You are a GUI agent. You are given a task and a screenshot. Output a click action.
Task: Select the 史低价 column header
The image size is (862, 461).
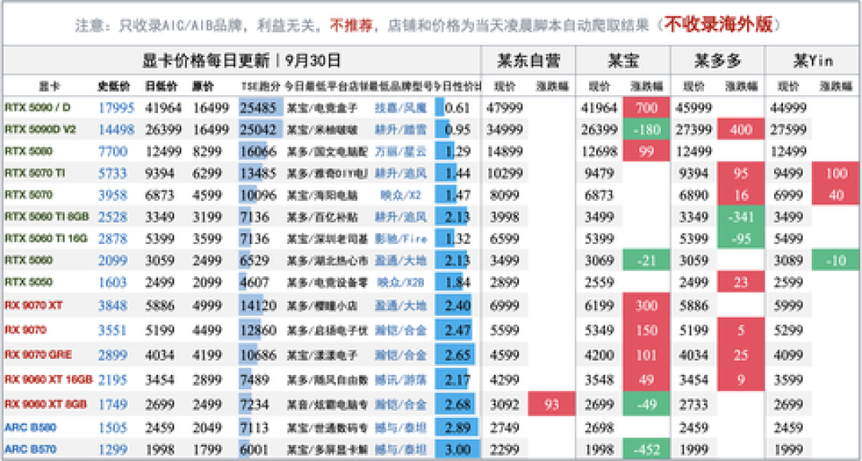pyautogui.click(x=113, y=87)
